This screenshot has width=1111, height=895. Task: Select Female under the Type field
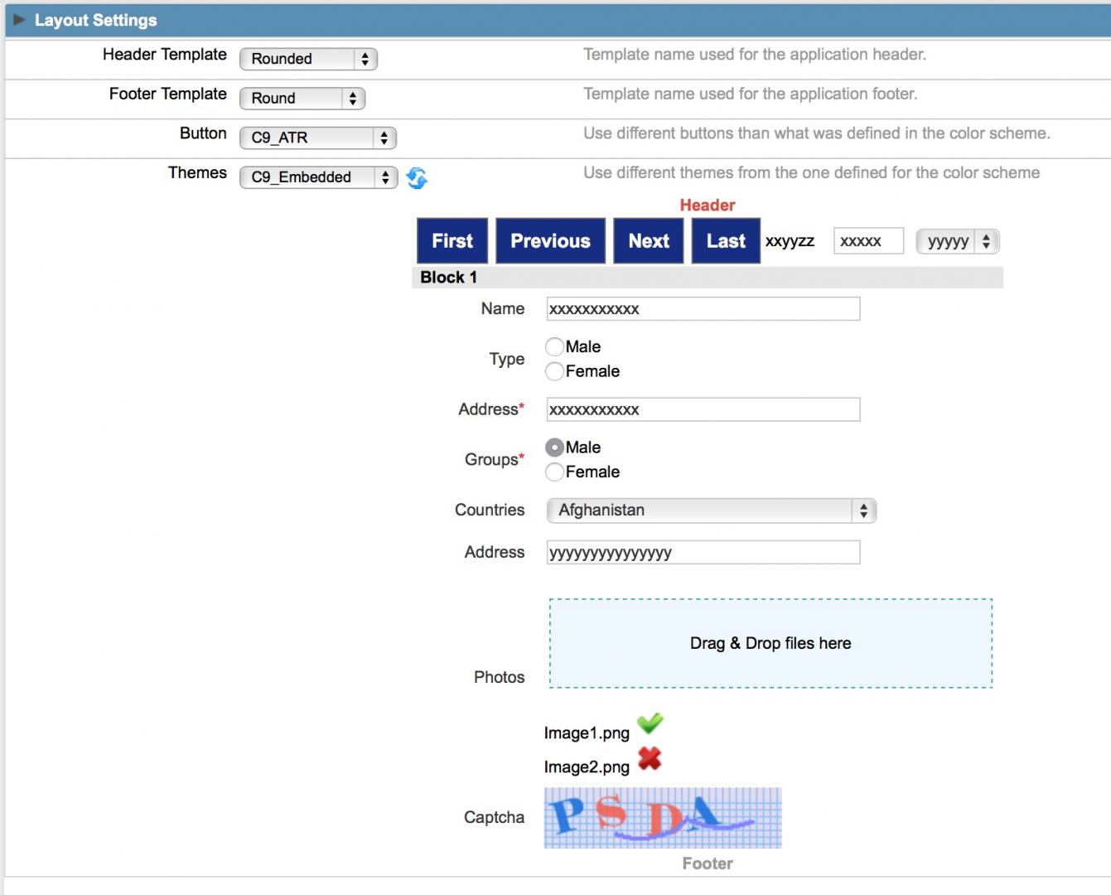(553, 371)
